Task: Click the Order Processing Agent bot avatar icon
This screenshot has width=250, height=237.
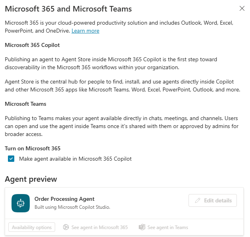Action: tap(21, 203)
